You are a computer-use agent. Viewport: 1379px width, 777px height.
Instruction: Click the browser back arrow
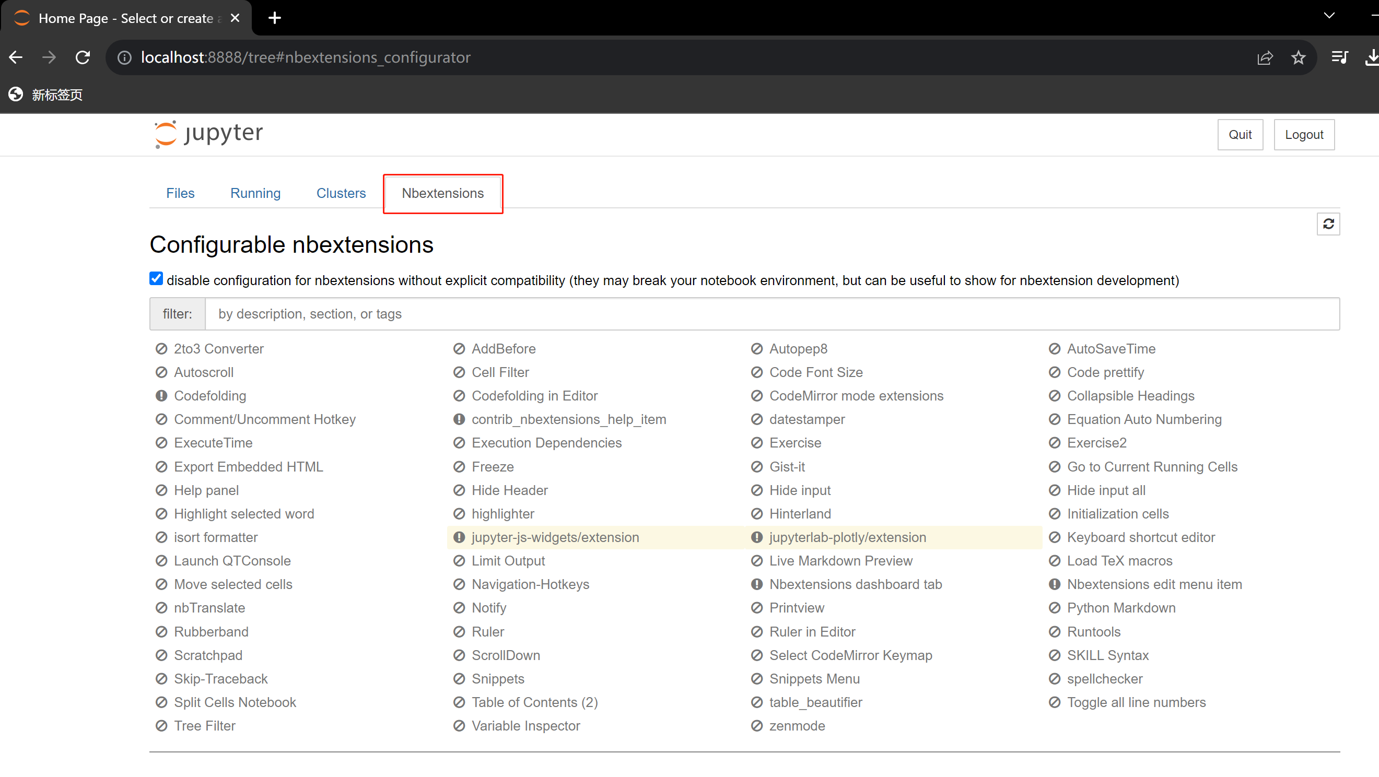click(16, 57)
